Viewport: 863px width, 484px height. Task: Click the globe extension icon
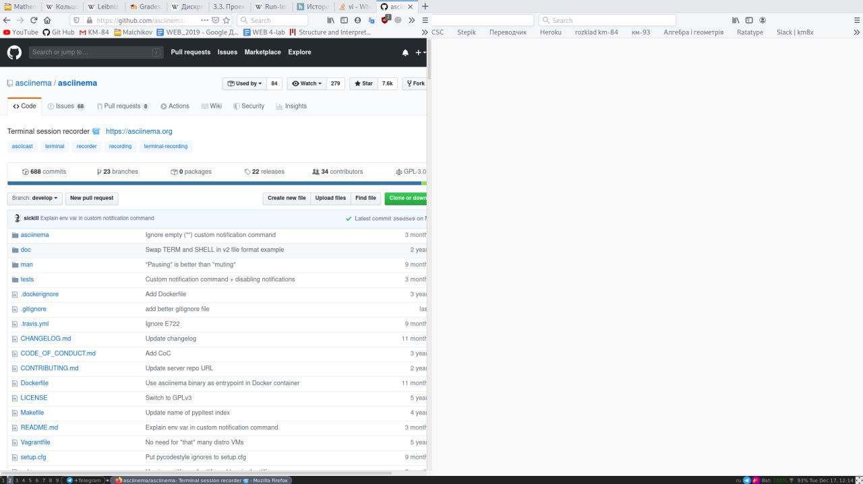point(398,20)
